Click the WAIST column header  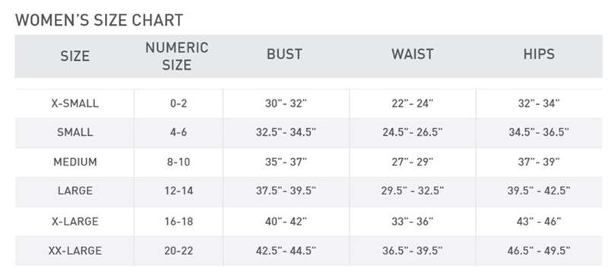click(413, 54)
